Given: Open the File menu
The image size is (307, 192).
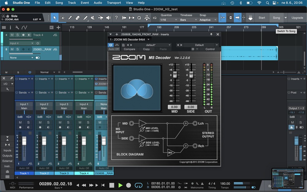Looking at the screenshot, I should (x=37, y=3).
